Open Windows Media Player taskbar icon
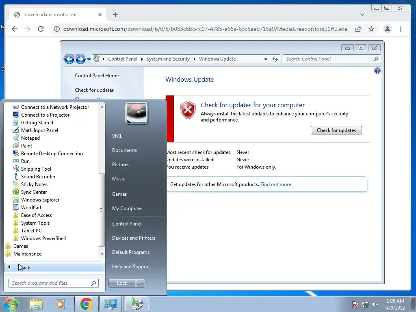Screen dimensions: 416x312 60,304
